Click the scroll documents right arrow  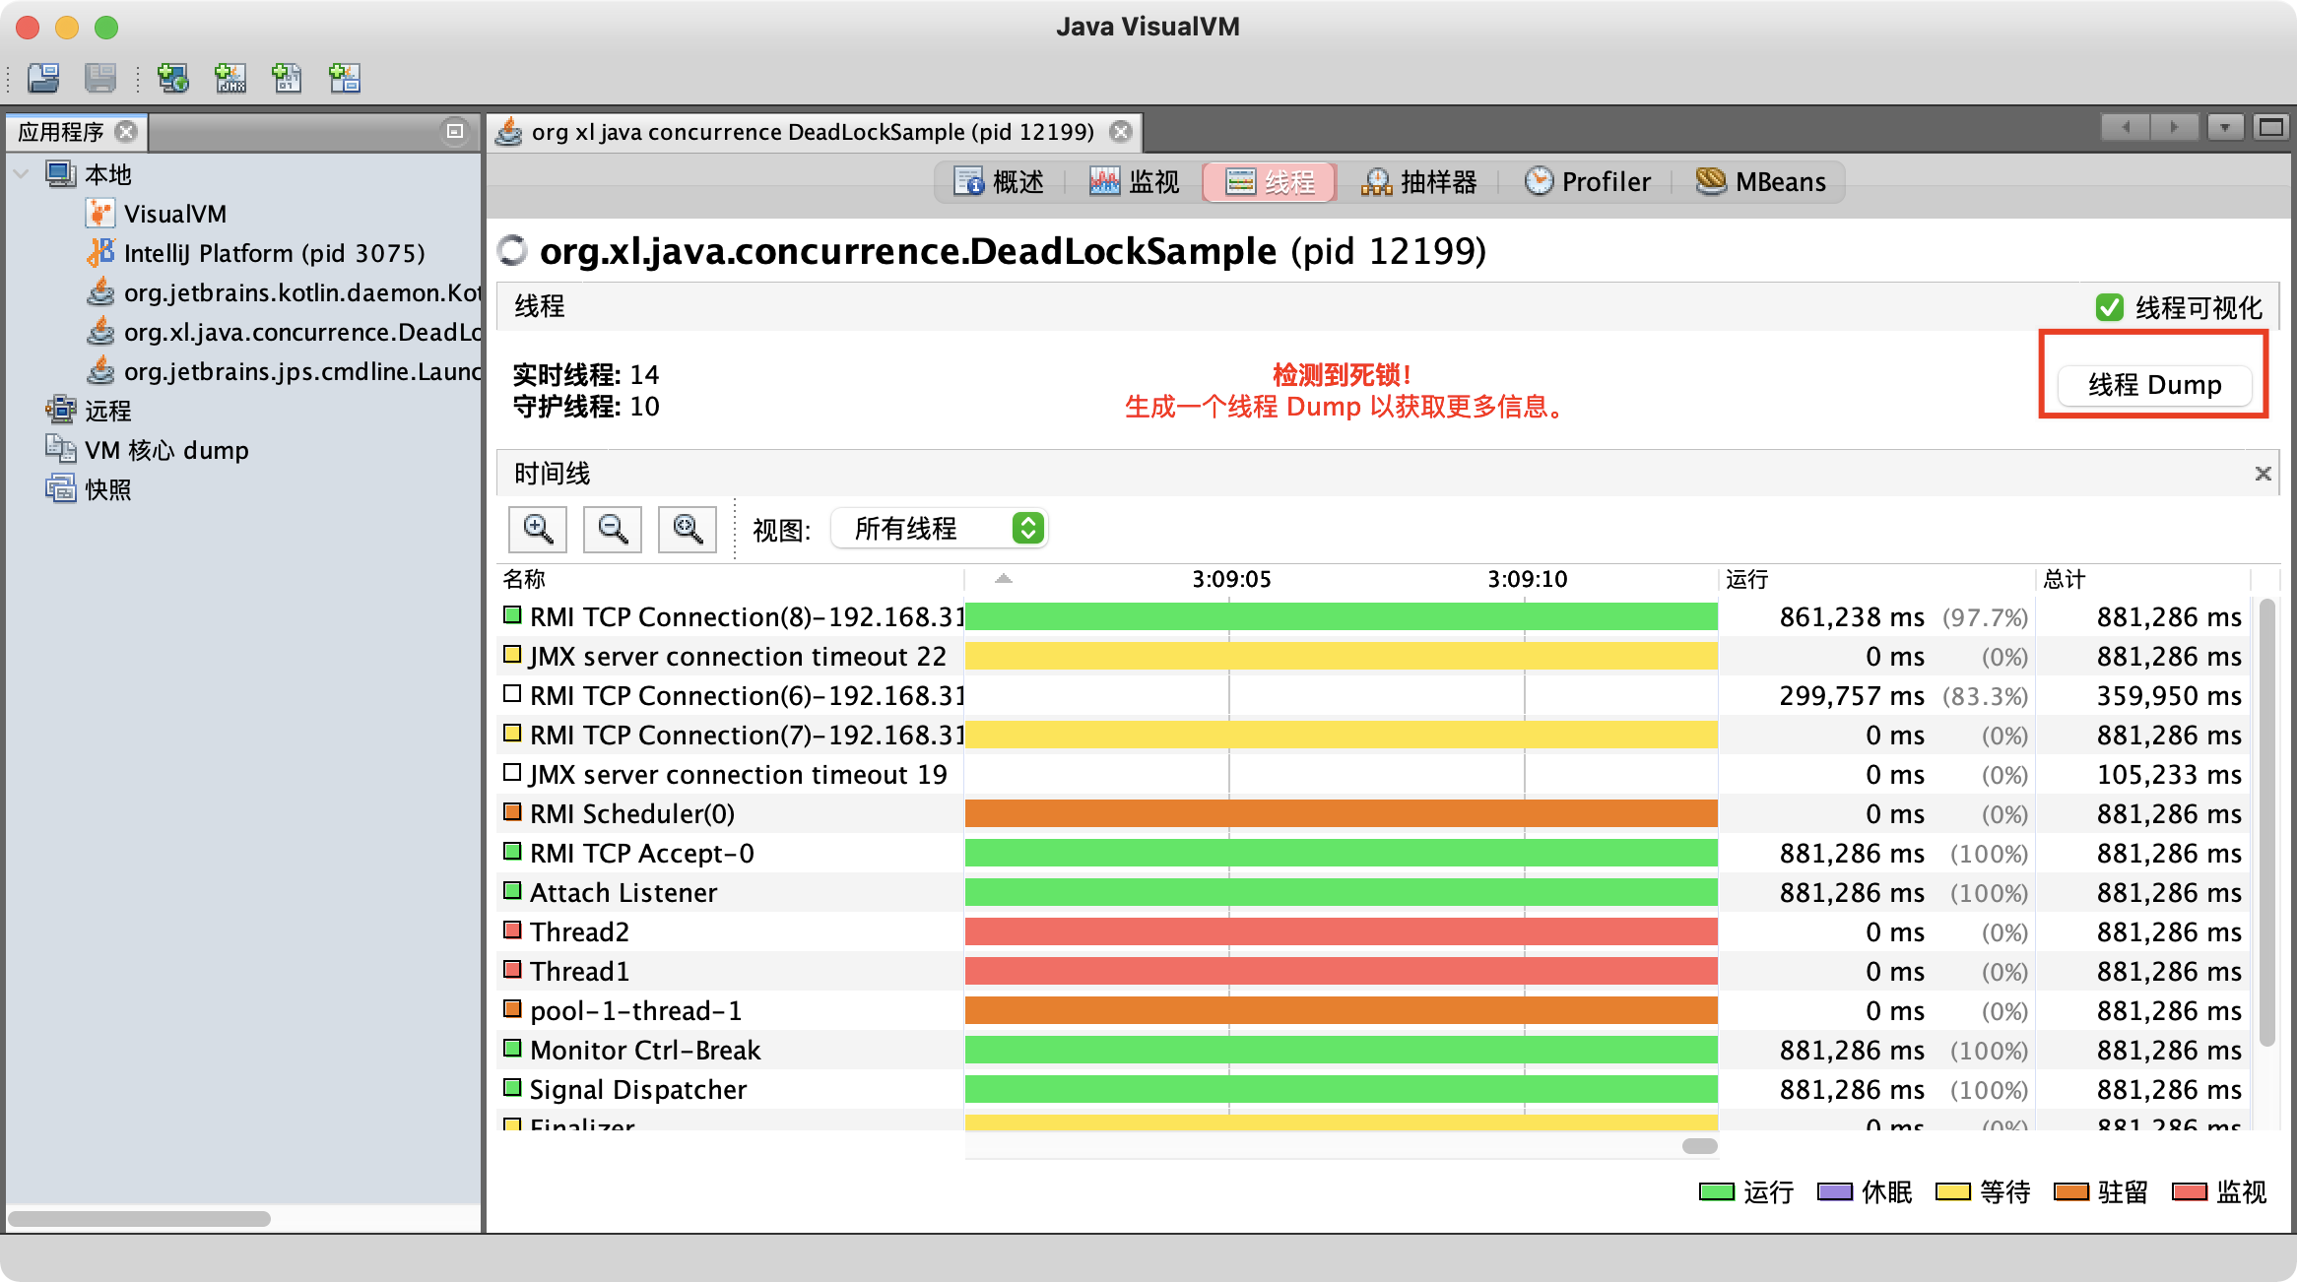2174,127
